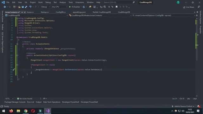The image size is (203, 114).
Task: Open the Tools menu
Action: [70, 2]
